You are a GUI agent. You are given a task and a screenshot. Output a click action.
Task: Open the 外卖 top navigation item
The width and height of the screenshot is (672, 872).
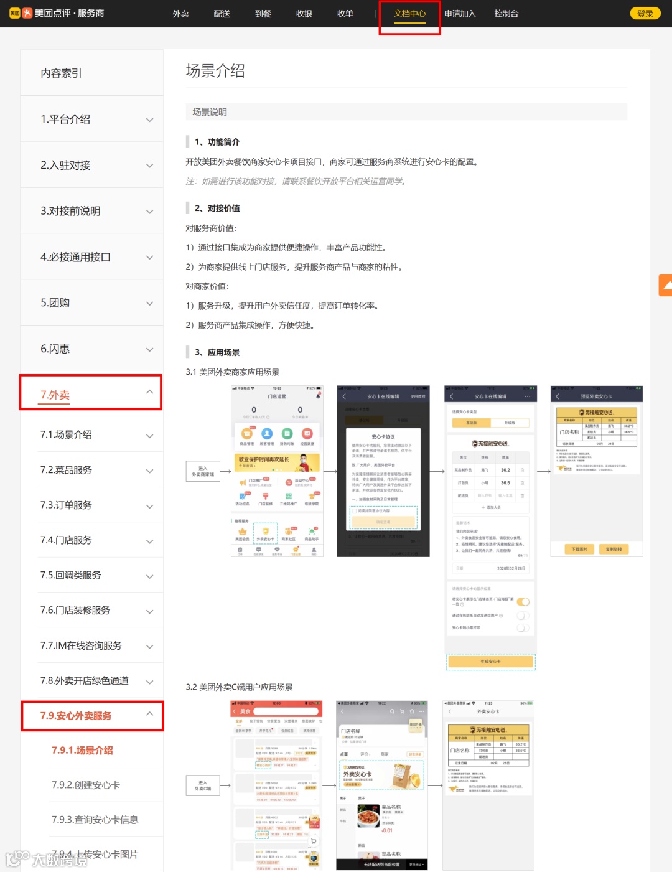pyautogui.click(x=181, y=14)
